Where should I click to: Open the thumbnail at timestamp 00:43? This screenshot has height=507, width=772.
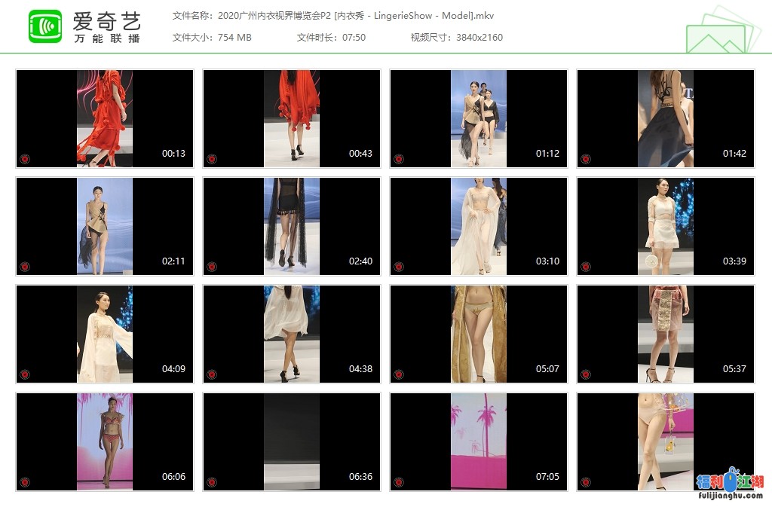click(292, 118)
